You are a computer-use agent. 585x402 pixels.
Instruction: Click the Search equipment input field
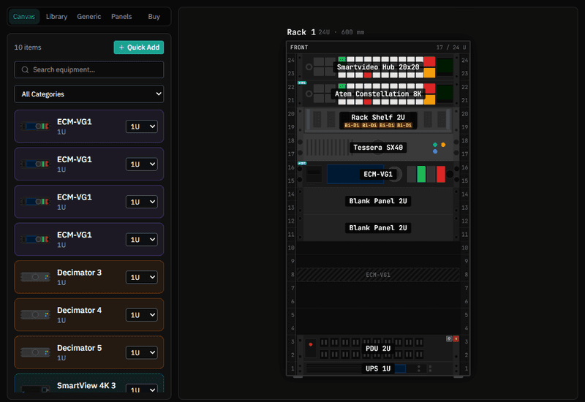pyautogui.click(x=88, y=69)
